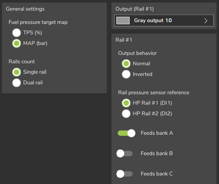Select the TPS (%) radio button
Viewport: 219px width, 184px height.
point(16,33)
